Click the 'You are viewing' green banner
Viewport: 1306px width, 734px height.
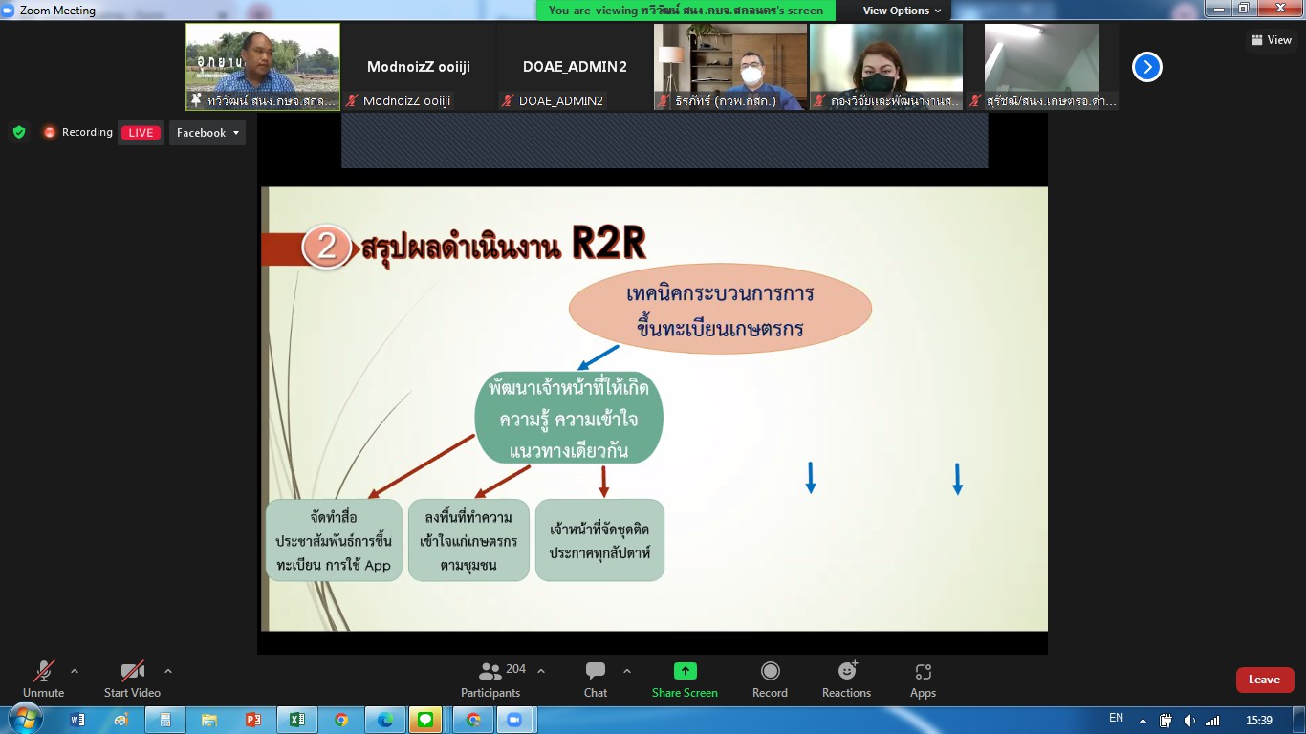686,11
